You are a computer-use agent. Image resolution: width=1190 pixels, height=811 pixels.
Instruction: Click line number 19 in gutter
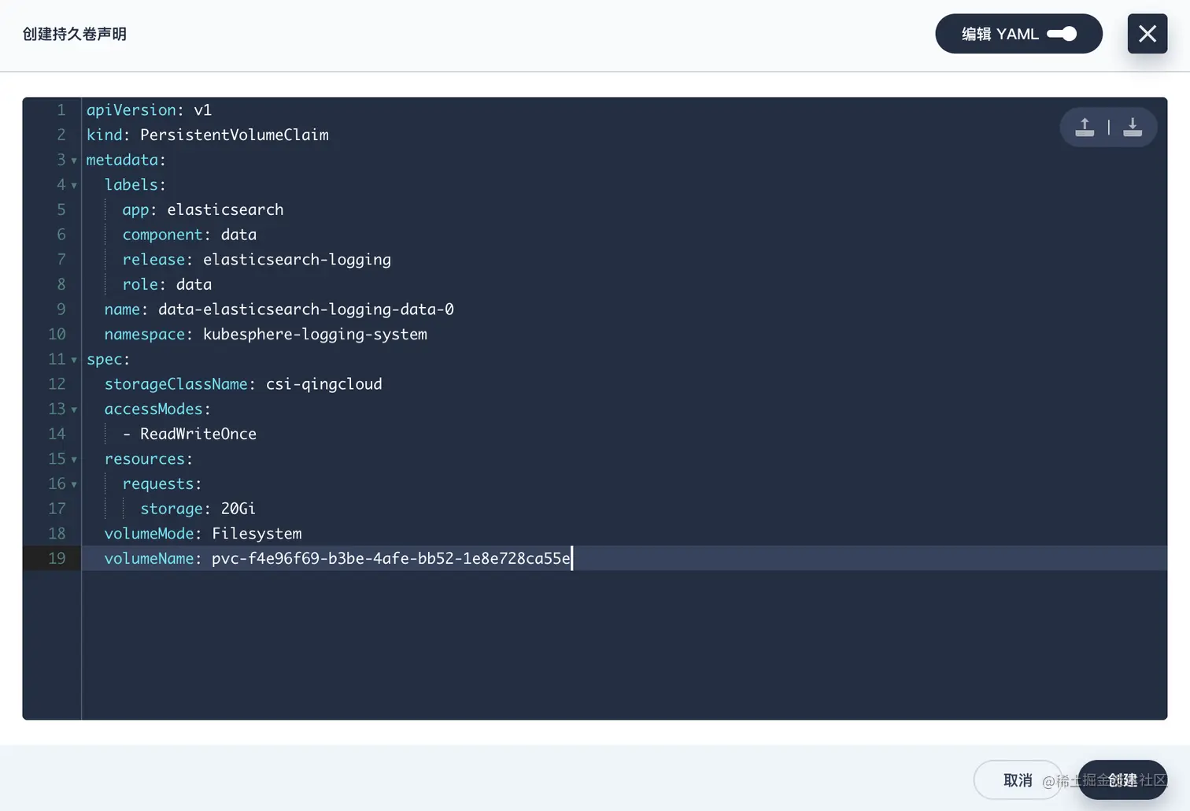(x=57, y=558)
